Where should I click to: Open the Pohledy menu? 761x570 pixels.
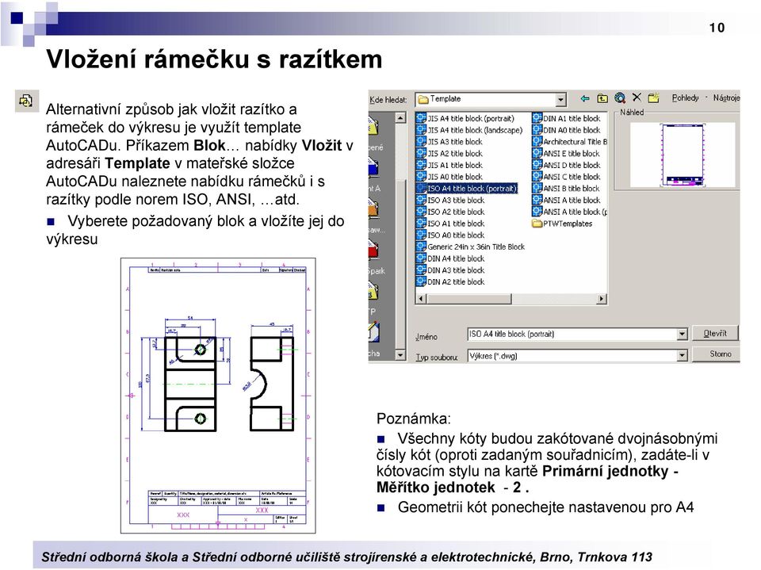(685, 98)
